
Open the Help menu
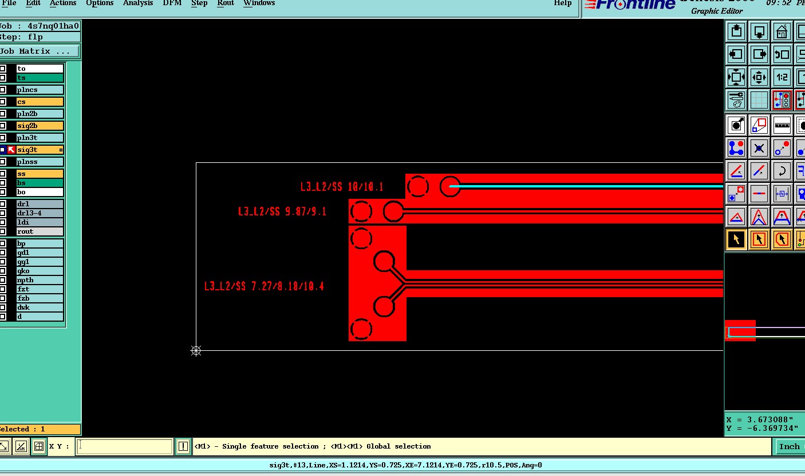coord(563,3)
